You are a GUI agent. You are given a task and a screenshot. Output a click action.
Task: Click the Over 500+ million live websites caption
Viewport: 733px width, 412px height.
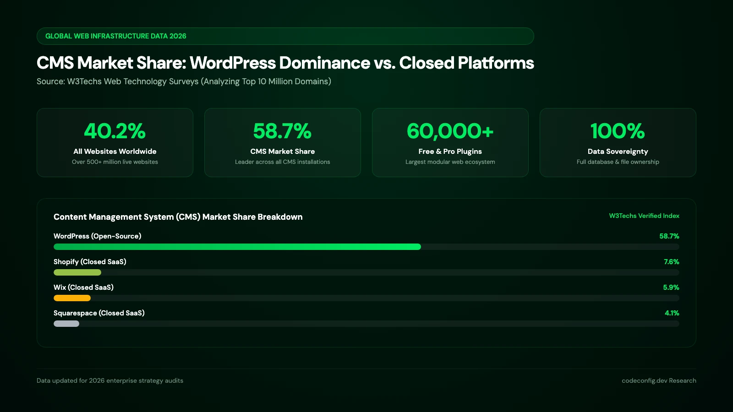point(115,162)
